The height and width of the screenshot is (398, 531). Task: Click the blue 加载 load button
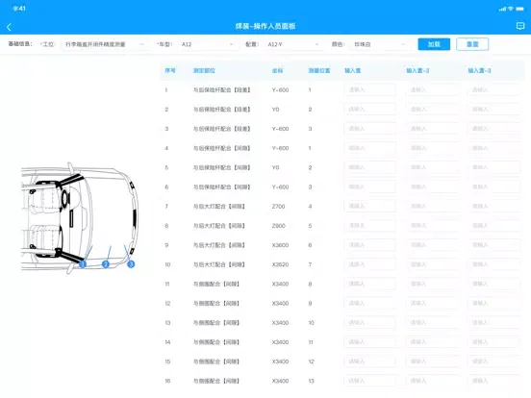434,44
